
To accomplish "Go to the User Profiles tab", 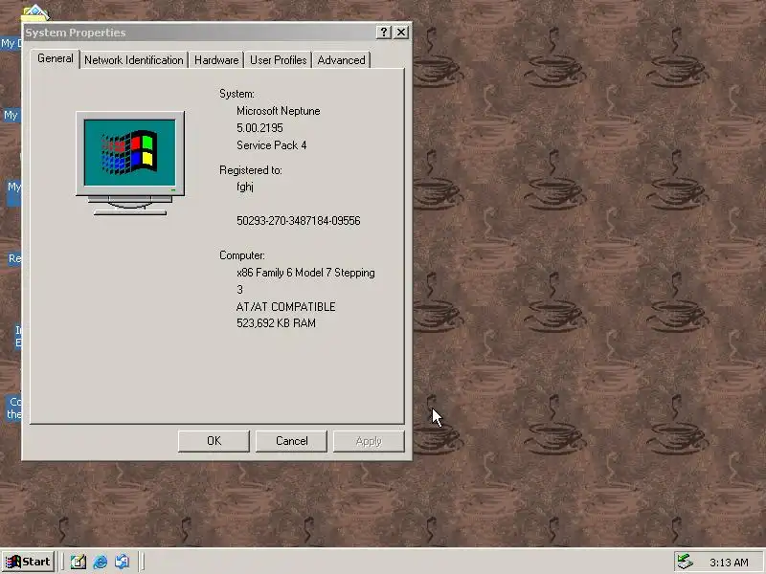I will pyautogui.click(x=278, y=60).
